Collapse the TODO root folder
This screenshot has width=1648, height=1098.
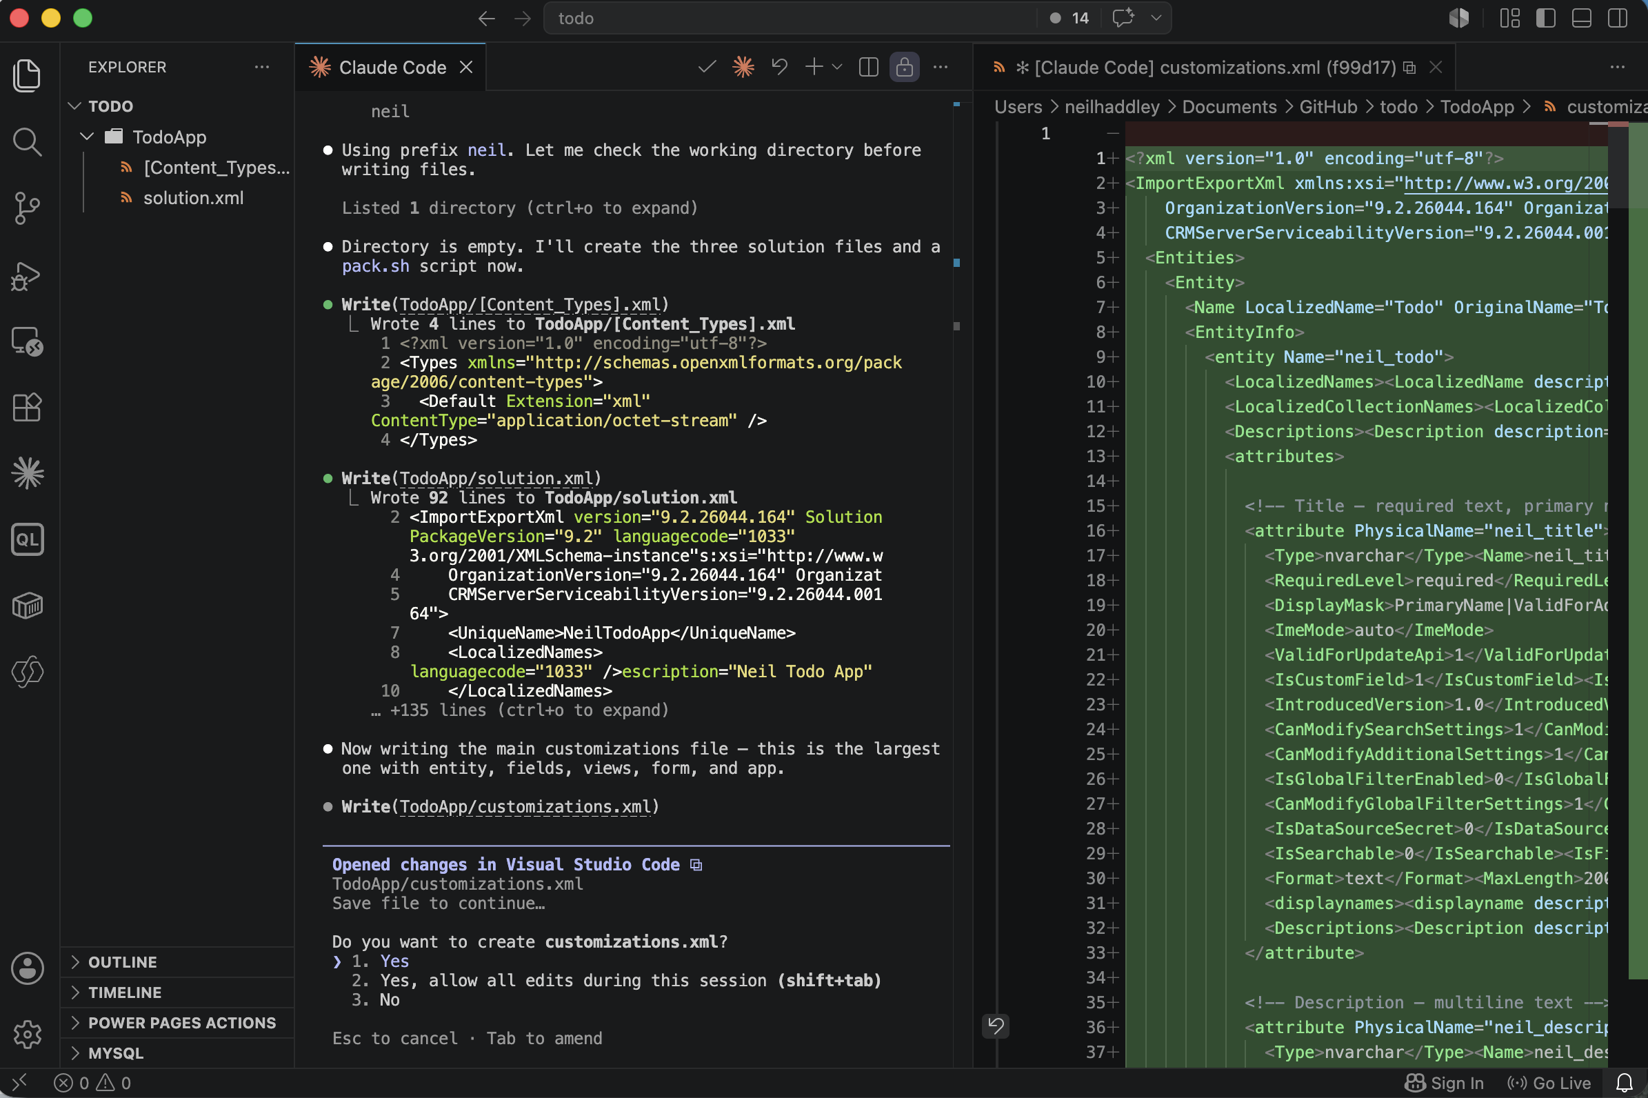click(75, 106)
